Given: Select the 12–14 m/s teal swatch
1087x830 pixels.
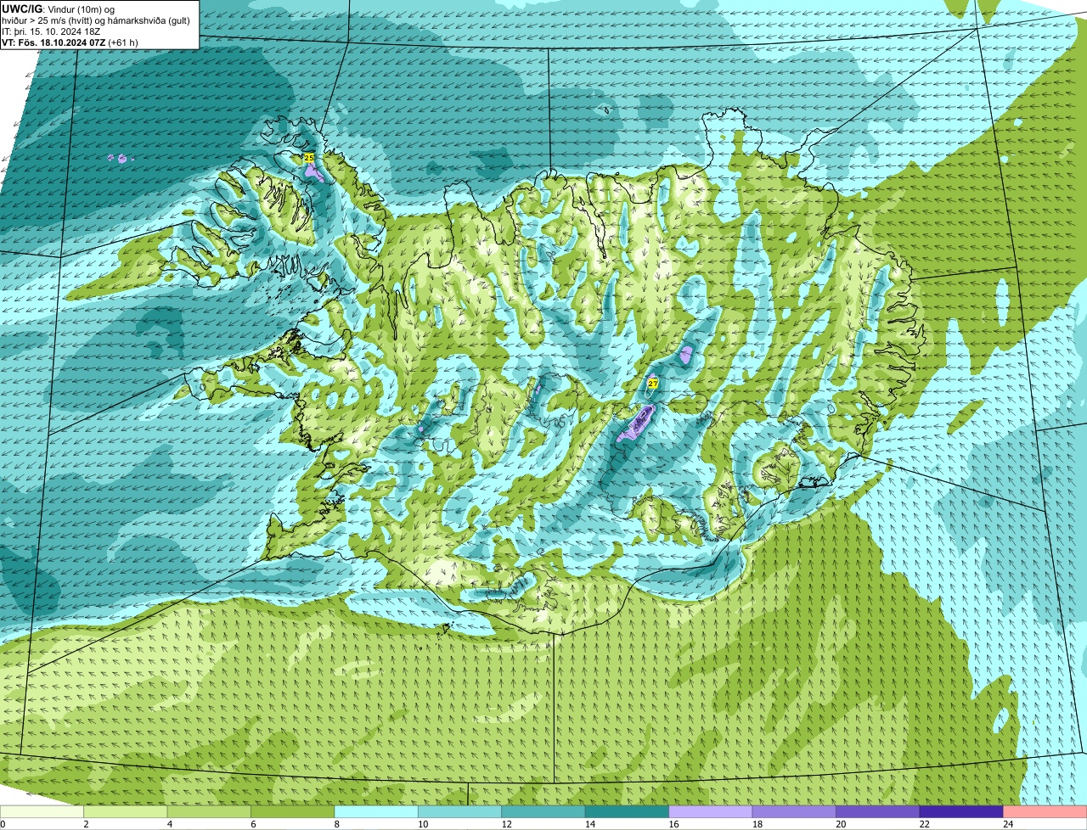Looking at the screenshot, I should [x=543, y=812].
